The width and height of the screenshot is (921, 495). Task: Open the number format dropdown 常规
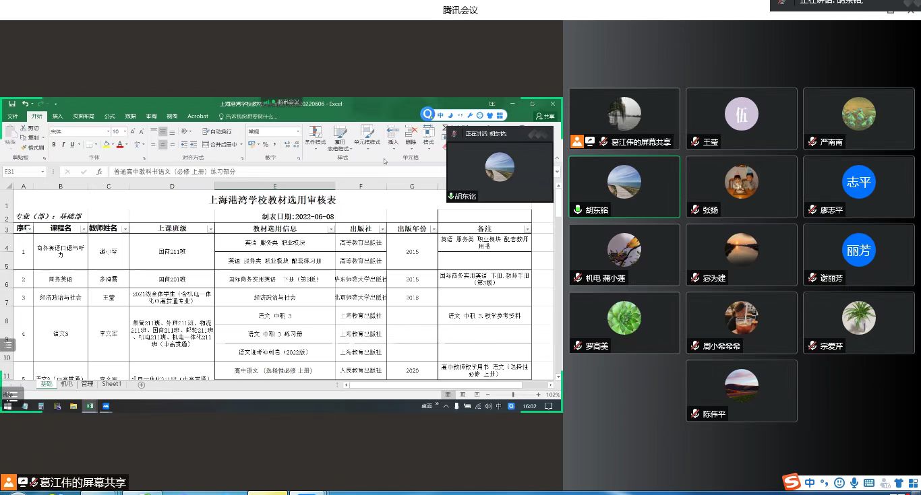click(x=297, y=131)
